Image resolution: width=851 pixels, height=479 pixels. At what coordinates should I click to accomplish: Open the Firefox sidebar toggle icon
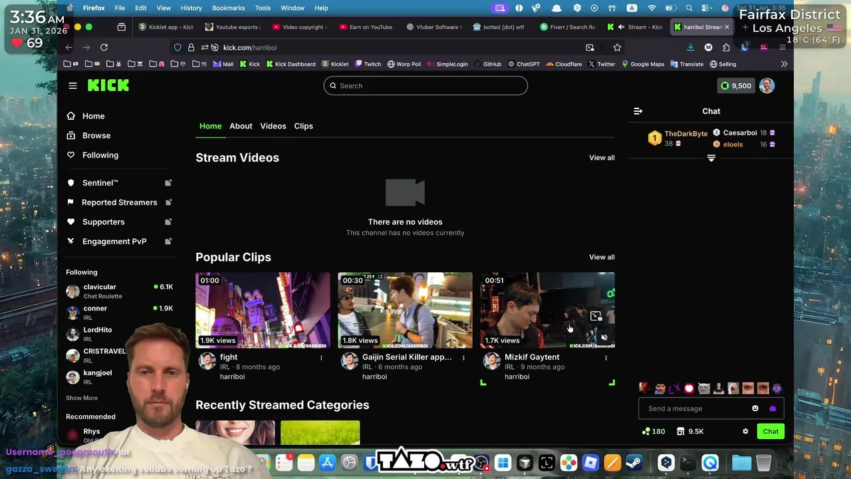click(121, 27)
